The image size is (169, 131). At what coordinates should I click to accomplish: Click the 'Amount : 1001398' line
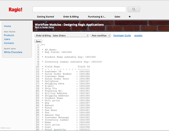[66, 105]
